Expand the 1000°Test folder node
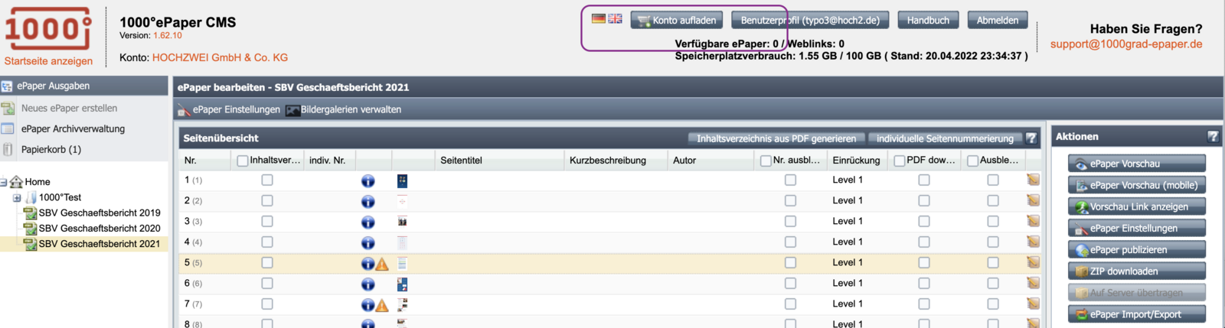This screenshot has width=1225, height=328. click(x=17, y=198)
